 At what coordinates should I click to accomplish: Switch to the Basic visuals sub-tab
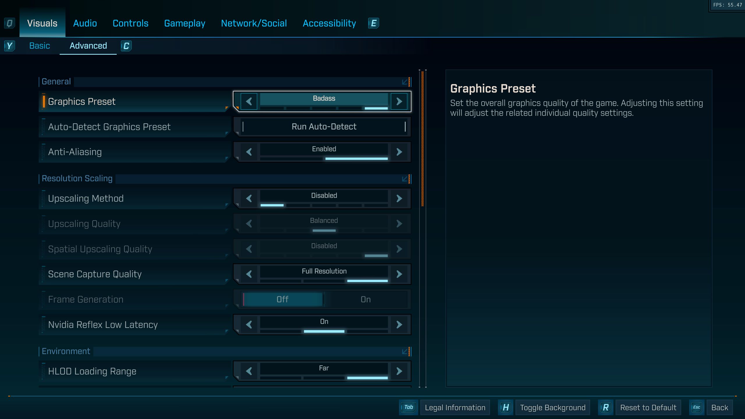[40, 46]
